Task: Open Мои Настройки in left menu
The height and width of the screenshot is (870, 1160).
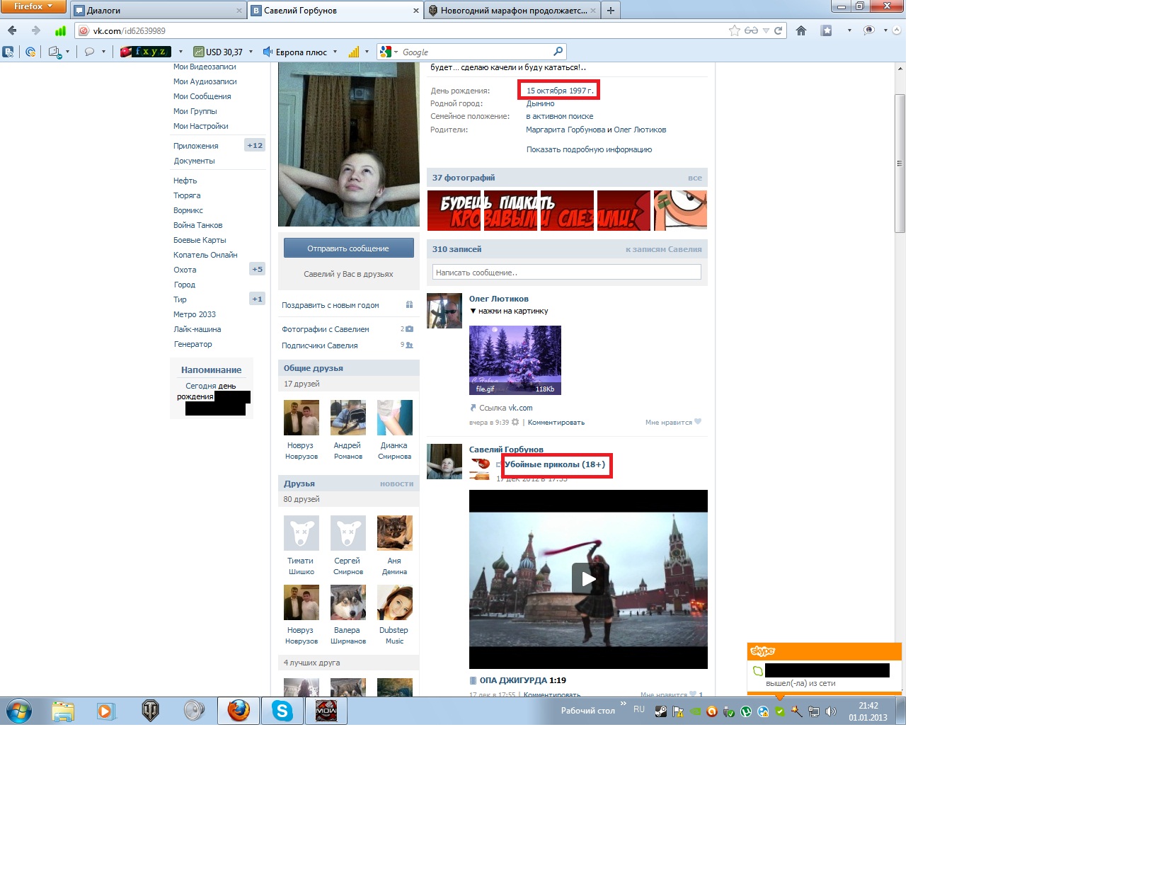Action: pos(200,126)
